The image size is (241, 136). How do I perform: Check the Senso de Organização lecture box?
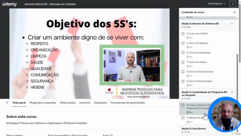click(183, 53)
